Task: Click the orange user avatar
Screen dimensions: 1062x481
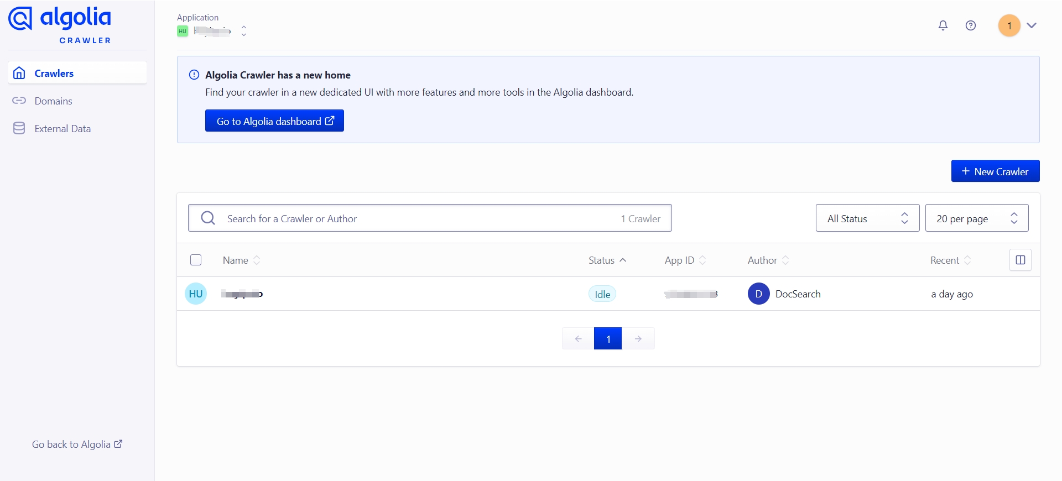Action: (x=1009, y=25)
